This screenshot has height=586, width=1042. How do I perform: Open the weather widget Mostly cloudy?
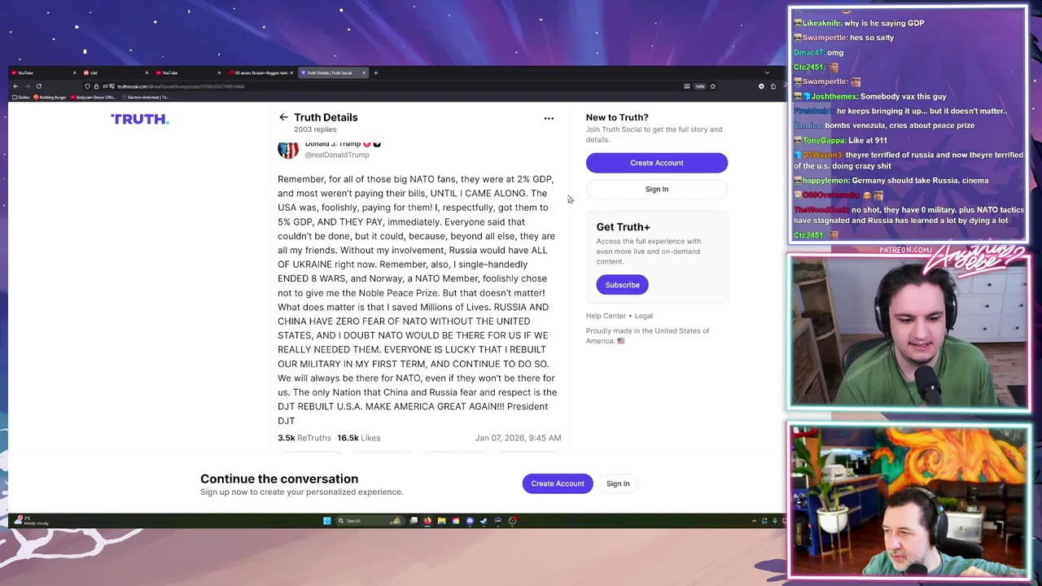(31, 521)
